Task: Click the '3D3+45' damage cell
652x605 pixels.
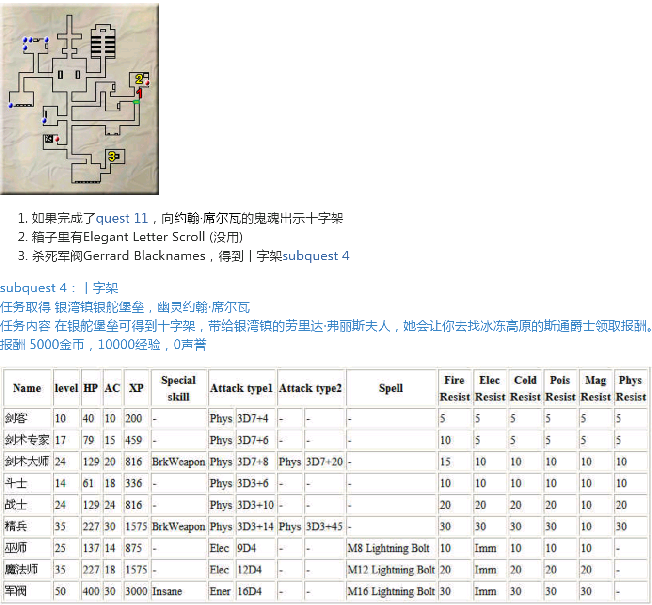Action: point(324,526)
